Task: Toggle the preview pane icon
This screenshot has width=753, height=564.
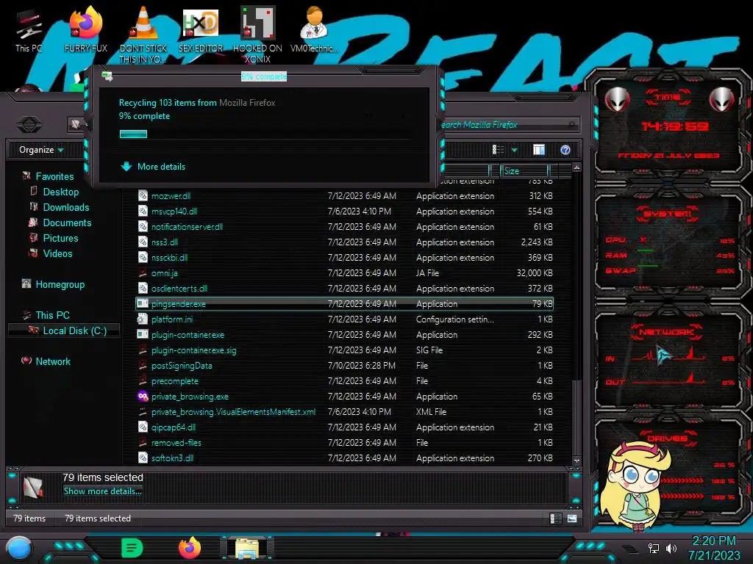Action: click(x=539, y=150)
